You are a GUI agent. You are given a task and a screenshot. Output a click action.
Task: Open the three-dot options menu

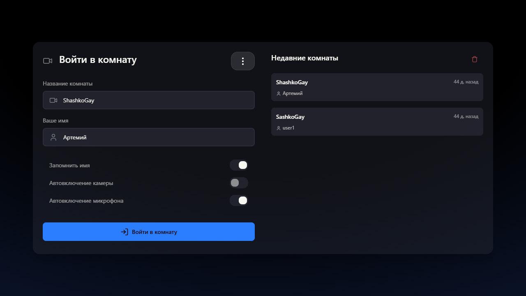243,61
